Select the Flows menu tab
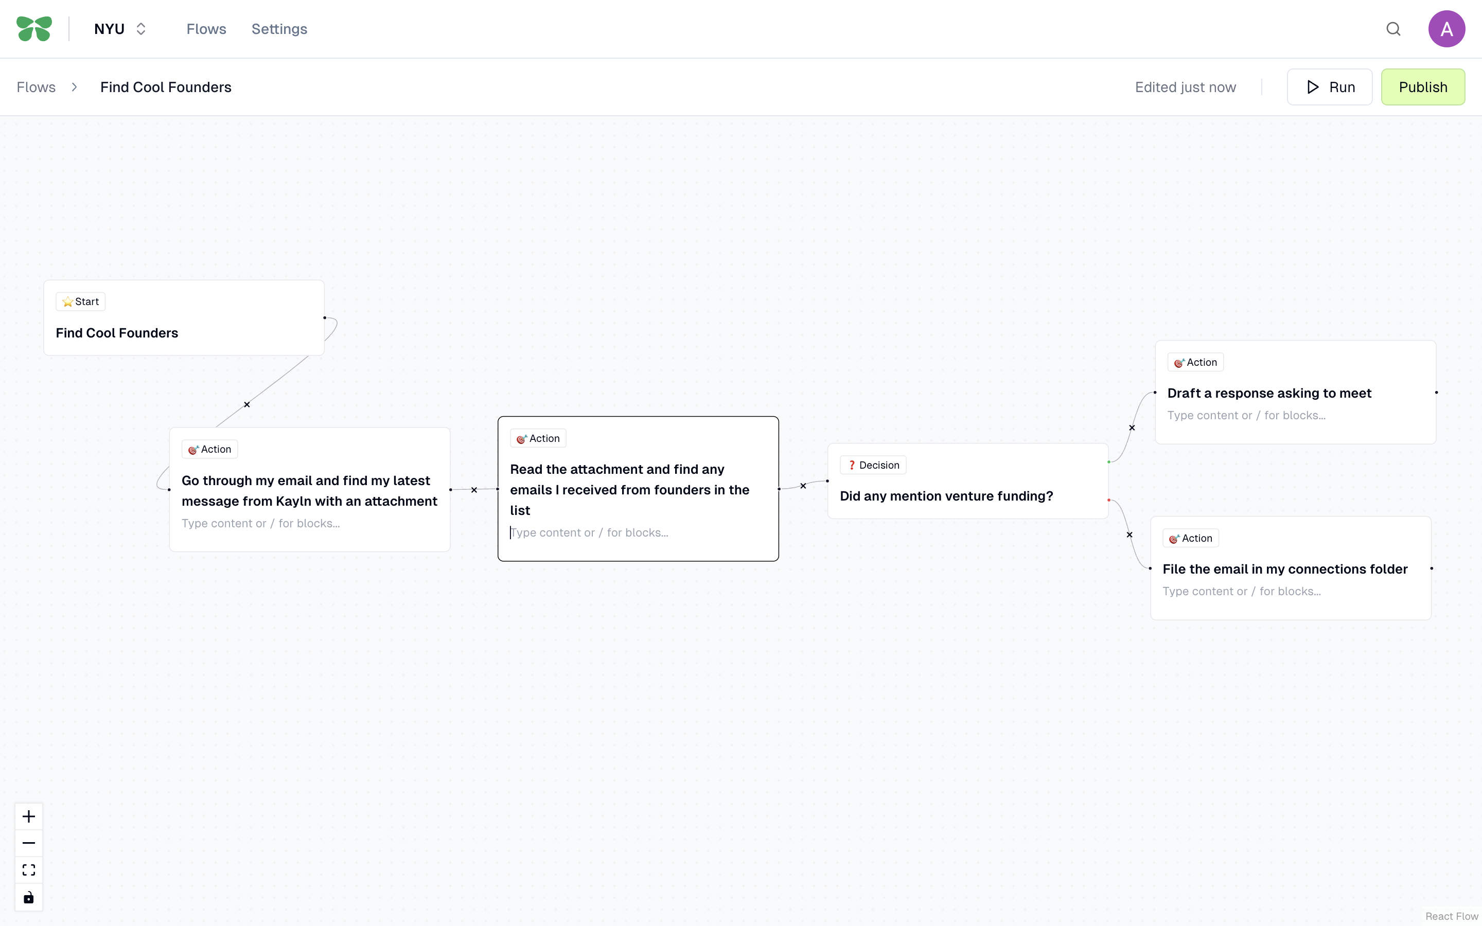 coord(206,29)
